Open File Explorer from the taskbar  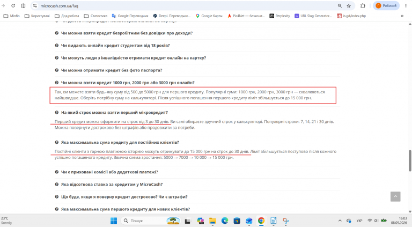[212, 221]
